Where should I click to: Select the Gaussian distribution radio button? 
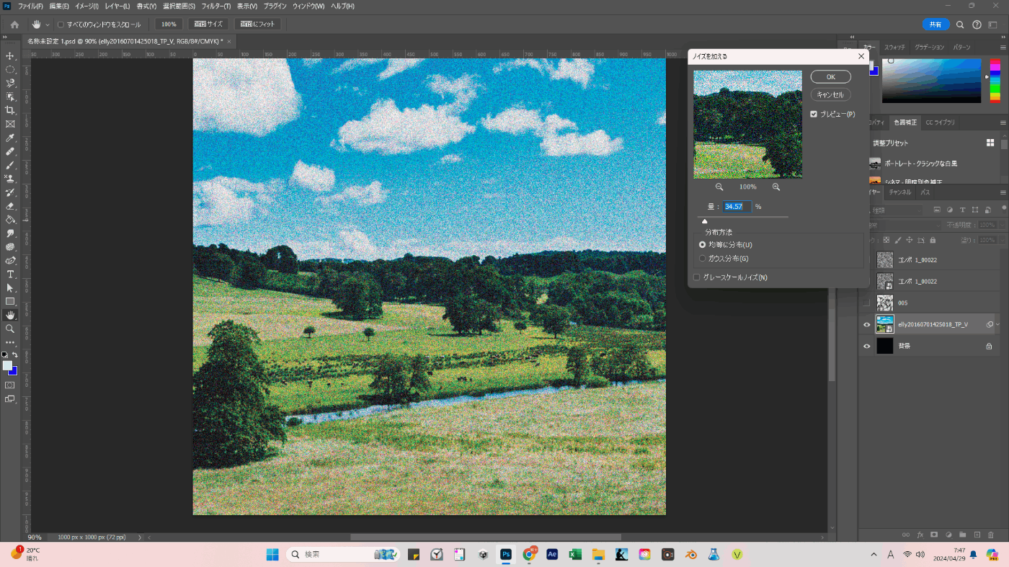point(703,259)
